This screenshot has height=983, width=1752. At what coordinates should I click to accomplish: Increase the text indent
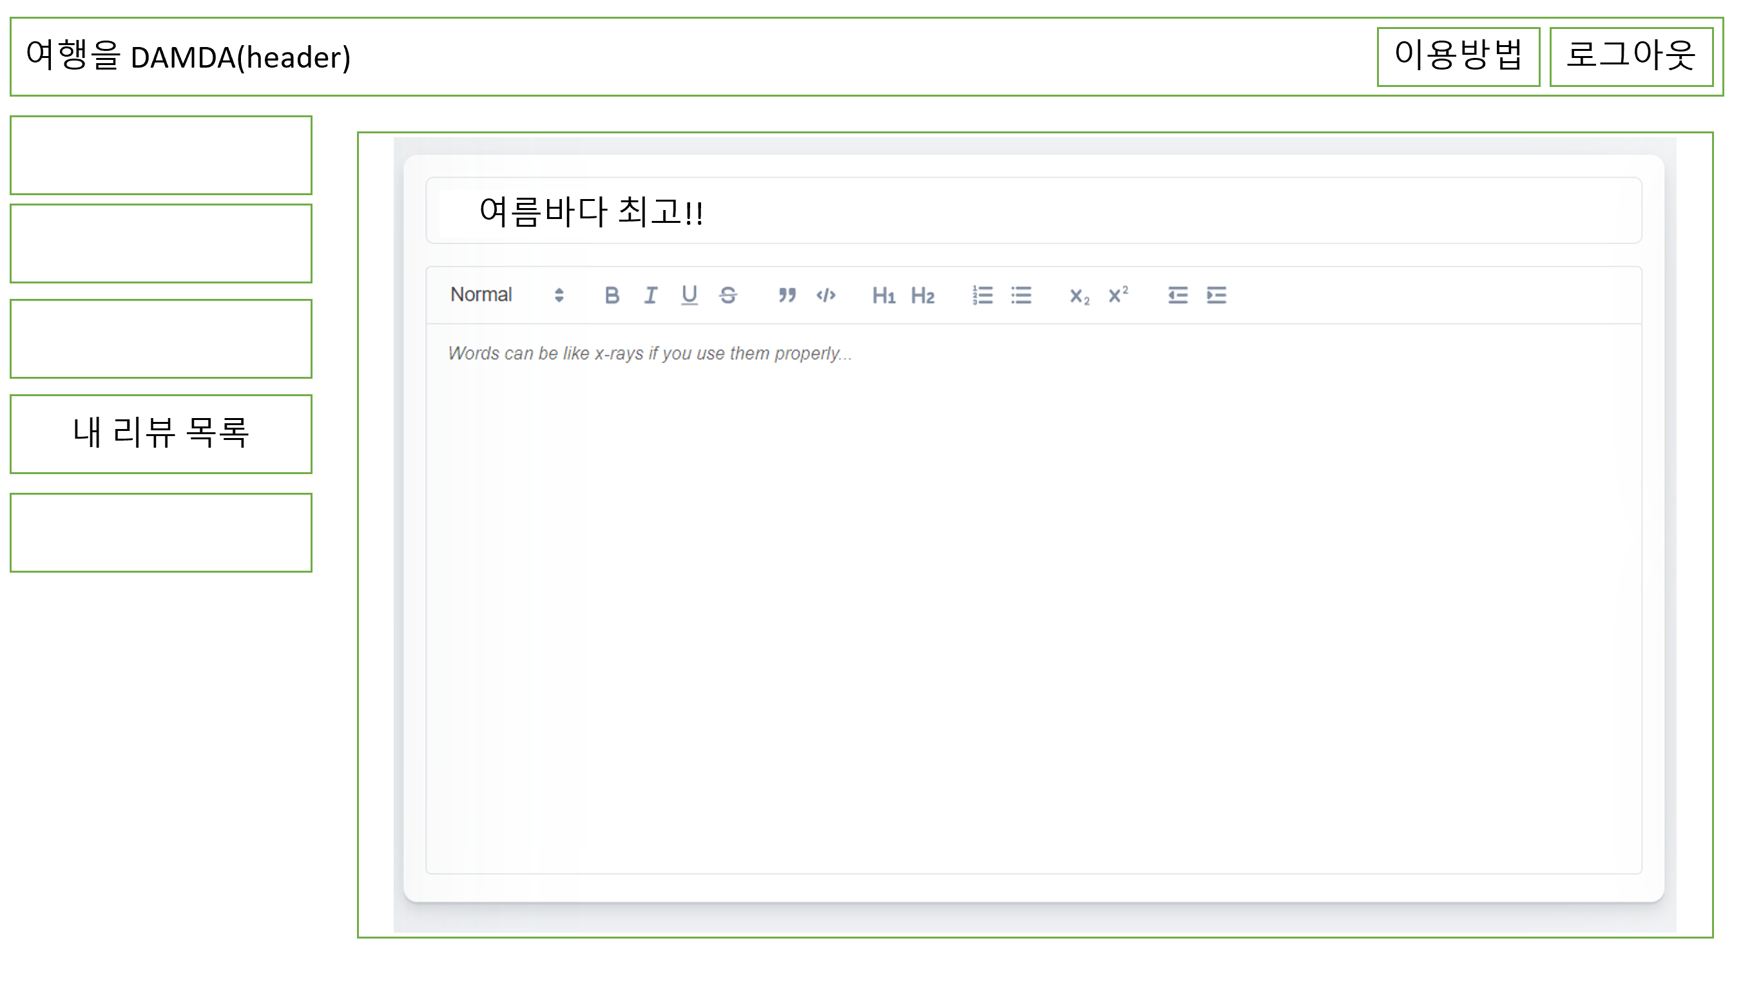click(x=1216, y=295)
